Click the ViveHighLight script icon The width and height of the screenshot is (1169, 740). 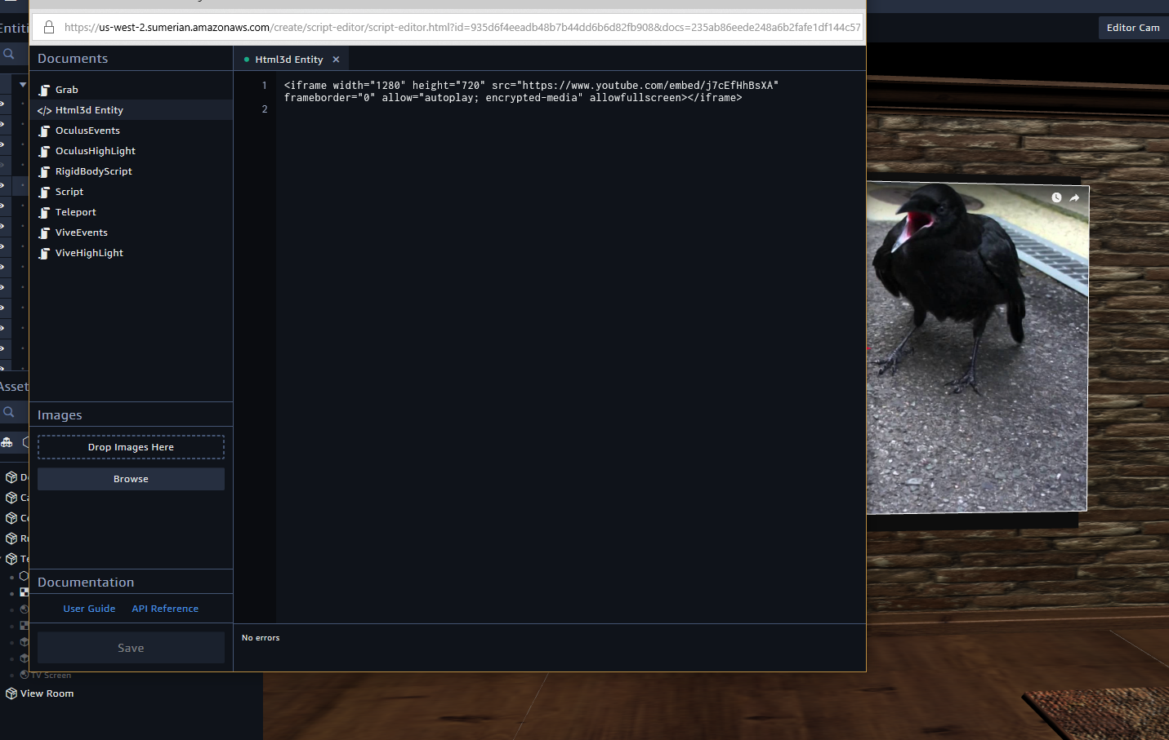pos(44,253)
